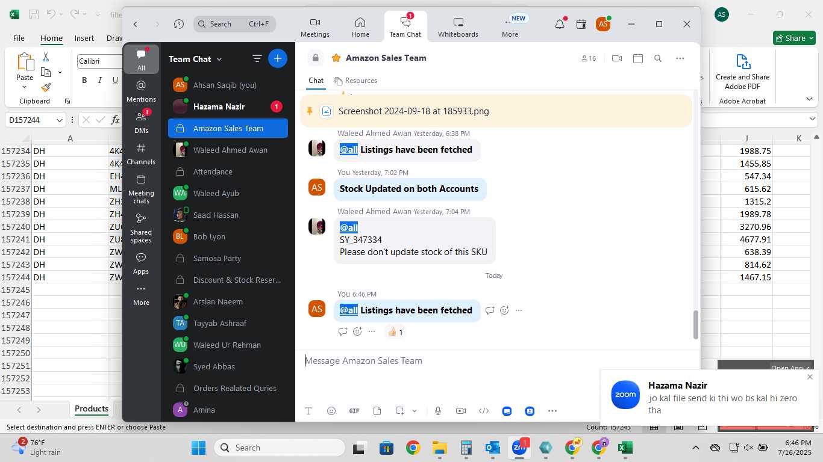Click the Share button in Excel
The image size is (823, 462).
793,38
